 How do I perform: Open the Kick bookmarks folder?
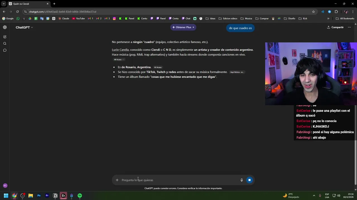(x=303, y=19)
